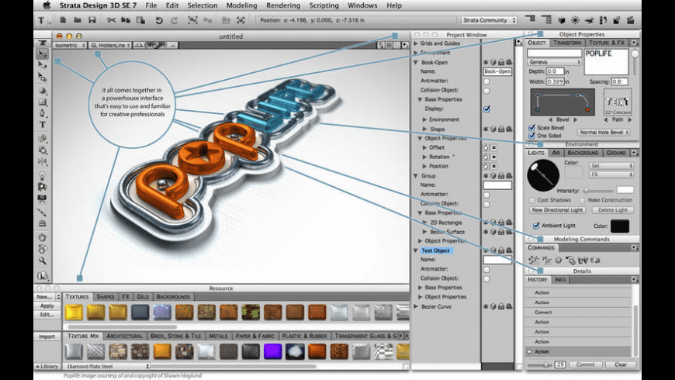This screenshot has height=380, width=675.
Task: Select the Hand pan tool
Action: click(42, 237)
